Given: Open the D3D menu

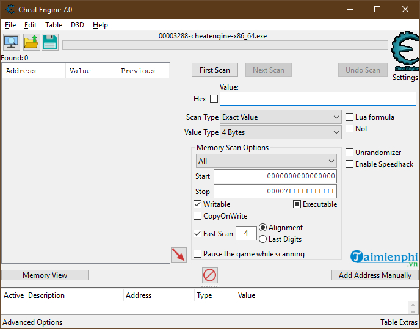Looking at the screenshot, I should coord(78,25).
